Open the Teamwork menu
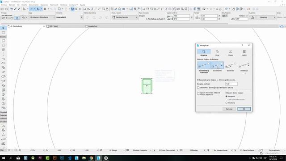The width and height of the screenshot is (286, 161). pyautogui.click(x=54, y=5)
